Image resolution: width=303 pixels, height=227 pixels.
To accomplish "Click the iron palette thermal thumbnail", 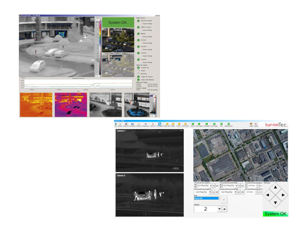I will coord(36,104).
